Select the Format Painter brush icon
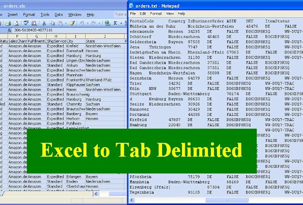 click(72, 23)
